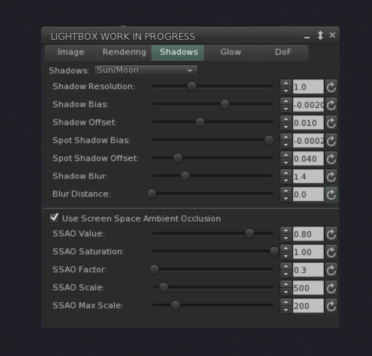Reset Shadow Resolution to default
The image size is (372, 356).
[331, 87]
